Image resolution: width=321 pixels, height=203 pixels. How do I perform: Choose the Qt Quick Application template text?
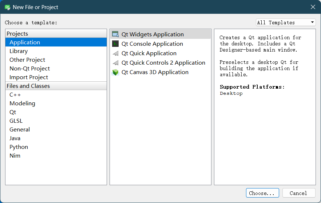tap(149, 53)
